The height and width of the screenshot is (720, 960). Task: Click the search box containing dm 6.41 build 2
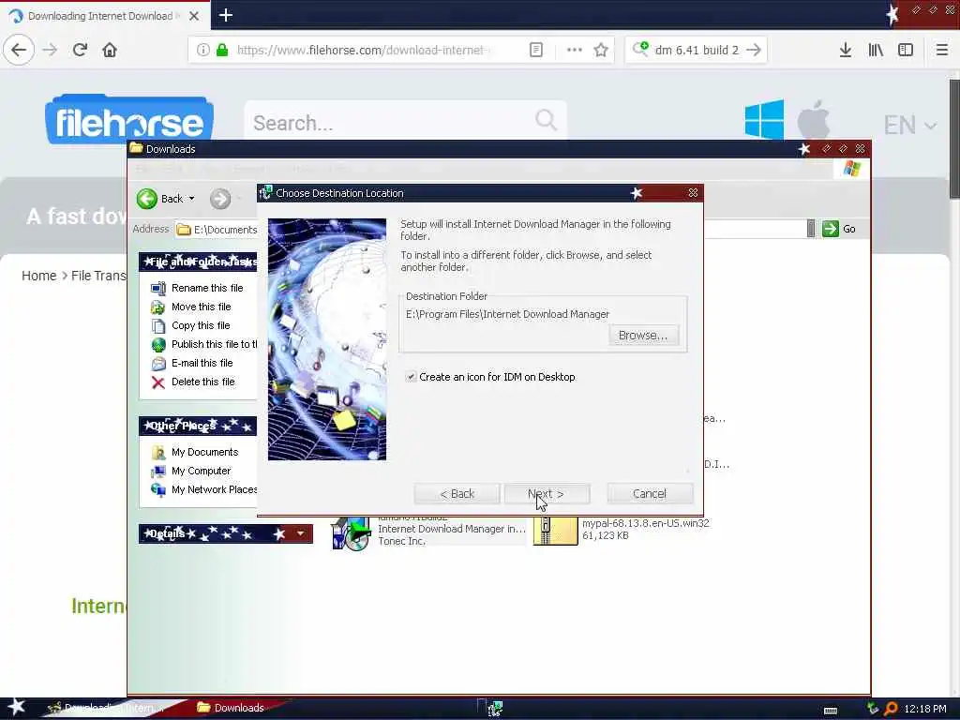tap(697, 50)
